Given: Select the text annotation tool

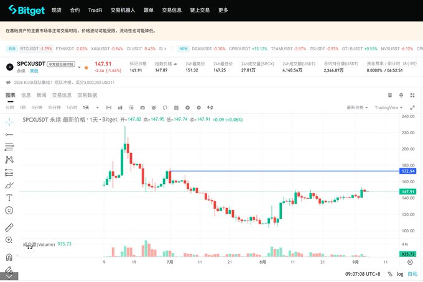Looking at the screenshot, I should (9, 198).
